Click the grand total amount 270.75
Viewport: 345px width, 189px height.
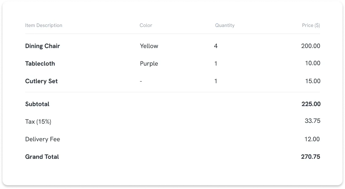click(310, 157)
